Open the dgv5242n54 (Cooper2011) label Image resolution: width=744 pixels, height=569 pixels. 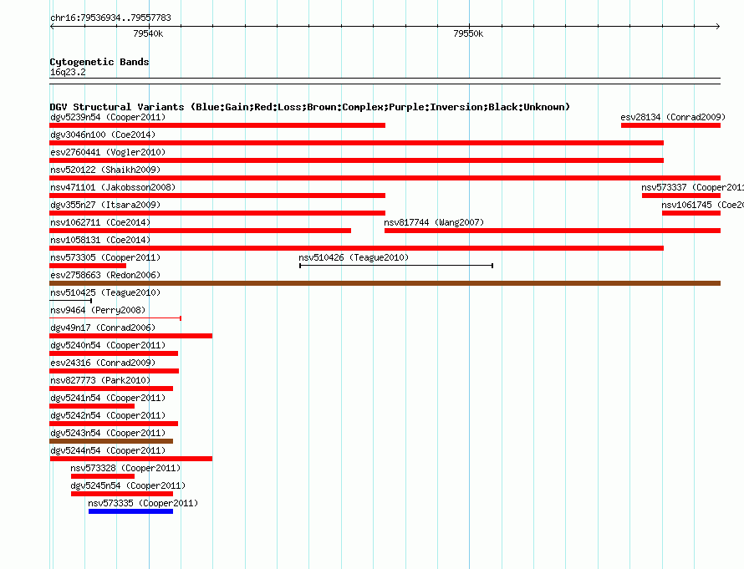108,415
